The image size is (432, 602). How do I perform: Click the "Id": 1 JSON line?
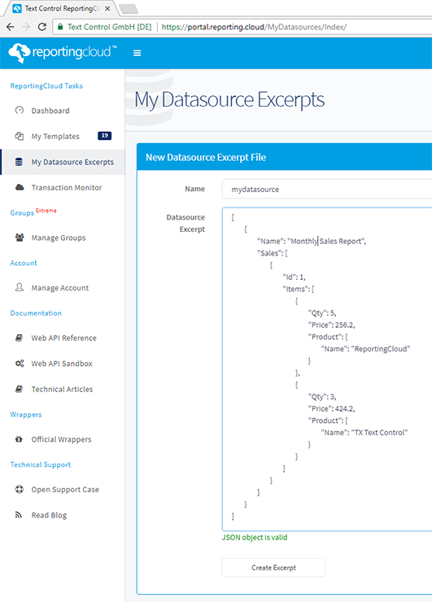tap(294, 277)
